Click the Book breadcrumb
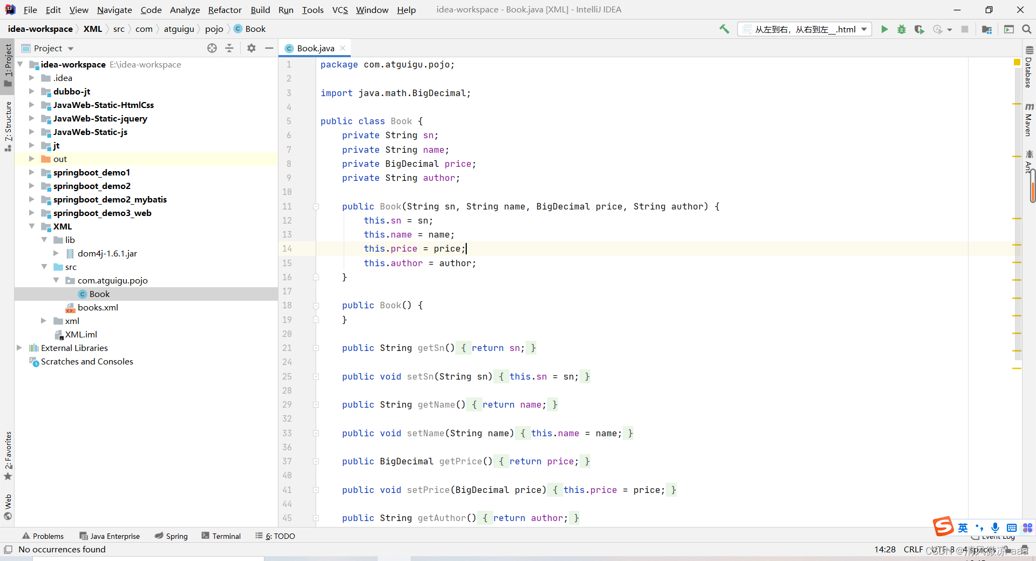 [x=250, y=29]
